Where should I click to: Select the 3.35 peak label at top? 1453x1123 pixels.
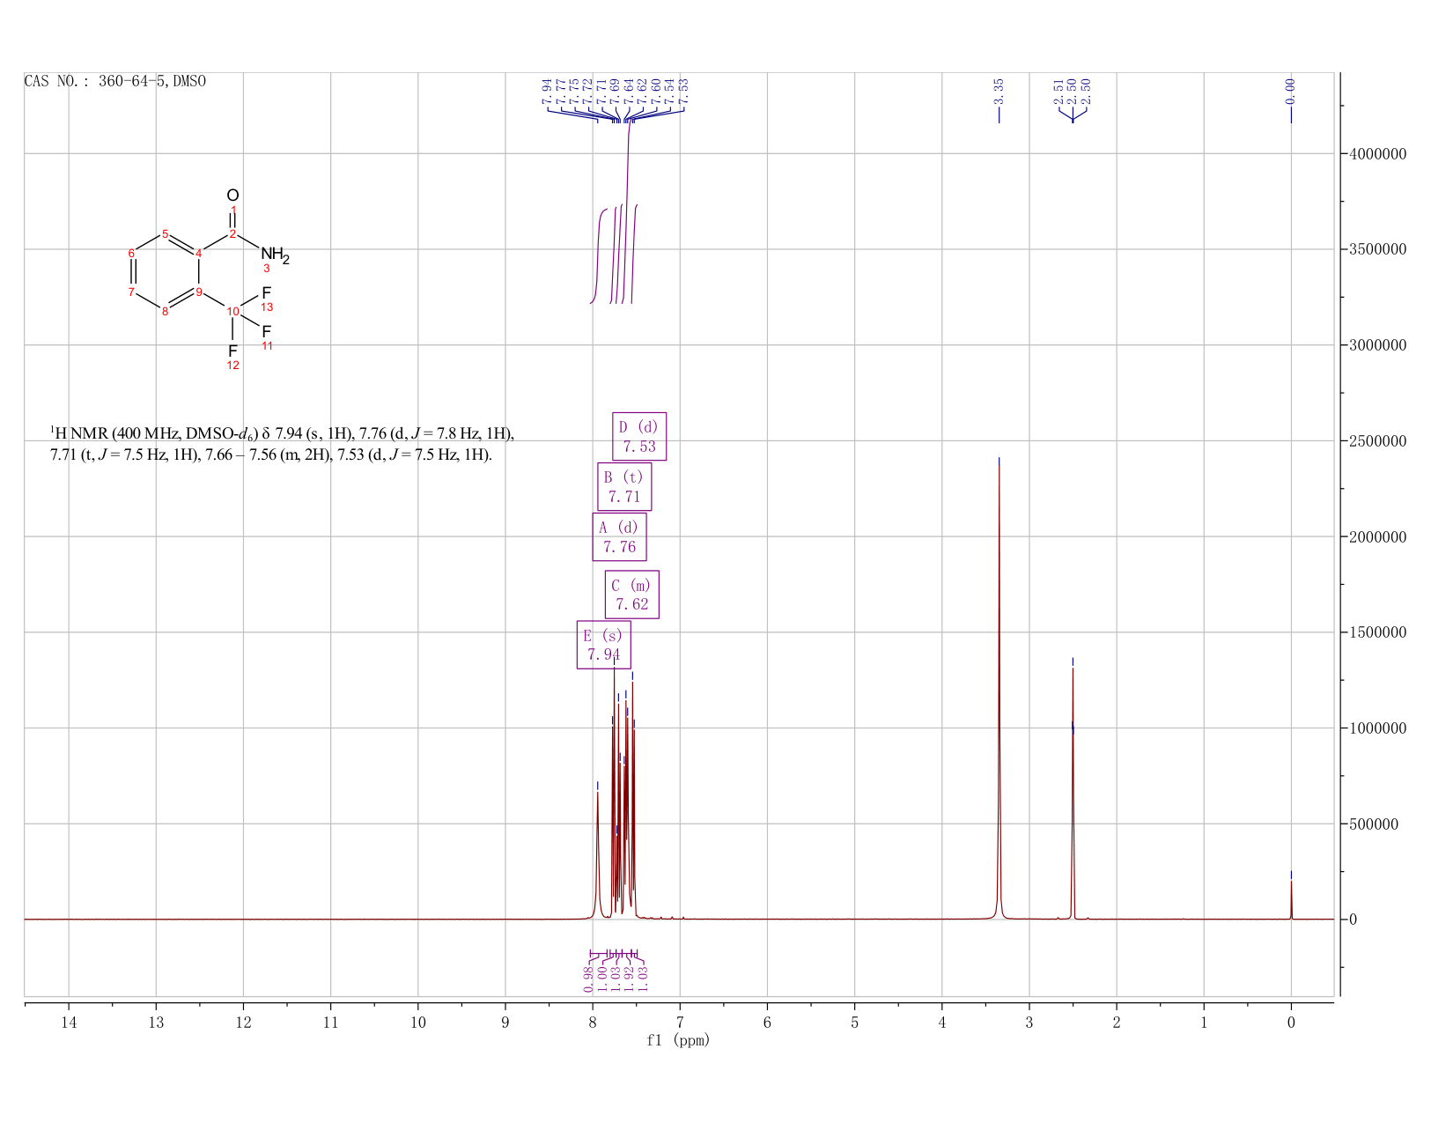pyautogui.click(x=999, y=89)
